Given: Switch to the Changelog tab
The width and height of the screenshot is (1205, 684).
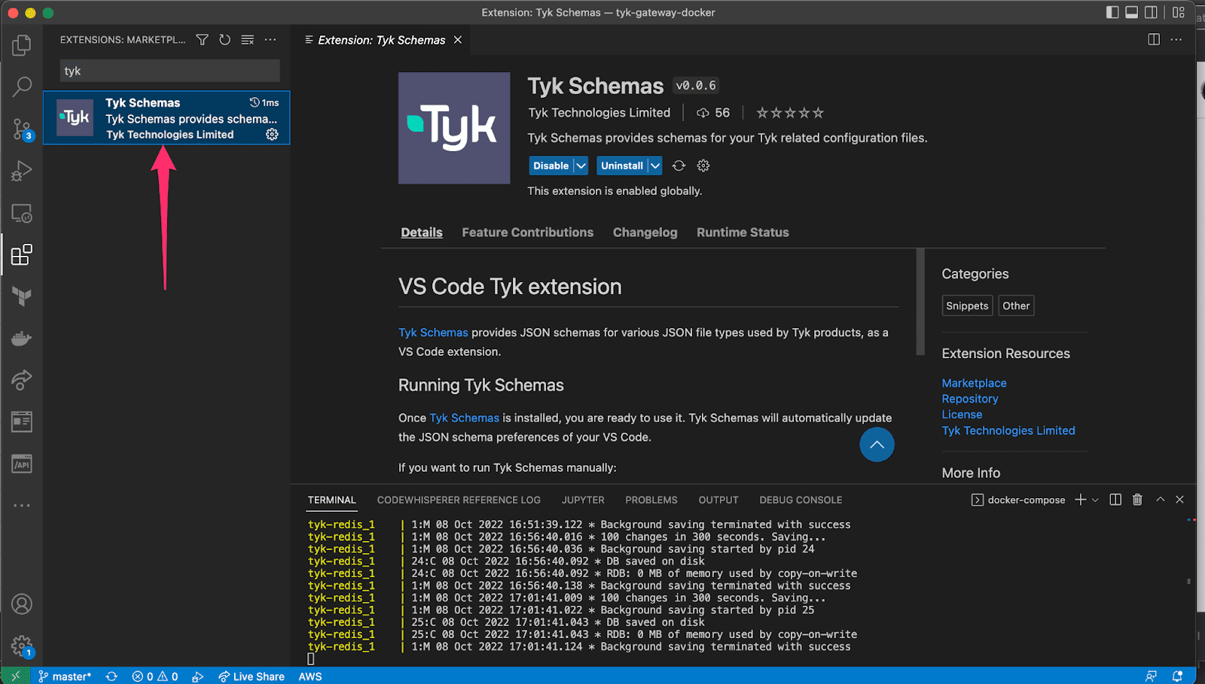Looking at the screenshot, I should click(x=644, y=232).
